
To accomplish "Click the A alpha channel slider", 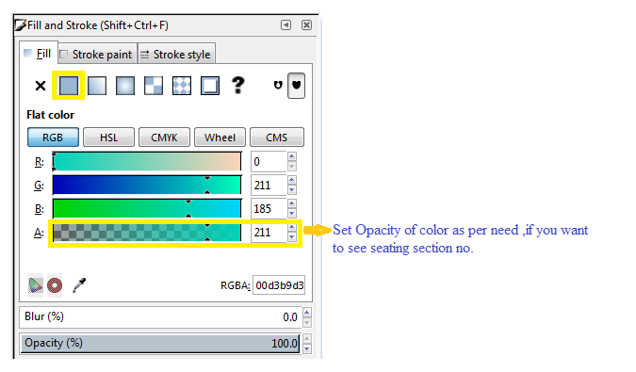I will coord(147,233).
